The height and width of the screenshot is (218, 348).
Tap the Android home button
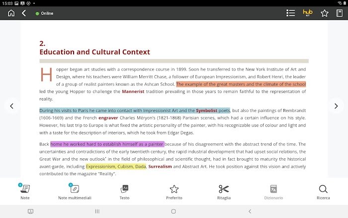coord(174,212)
